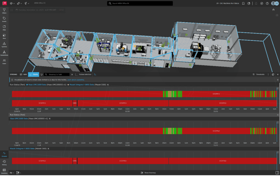The height and width of the screenshot is (176, 280).
Task: Click the Inventory icon in the sidebar
Action: coord(4,171)
